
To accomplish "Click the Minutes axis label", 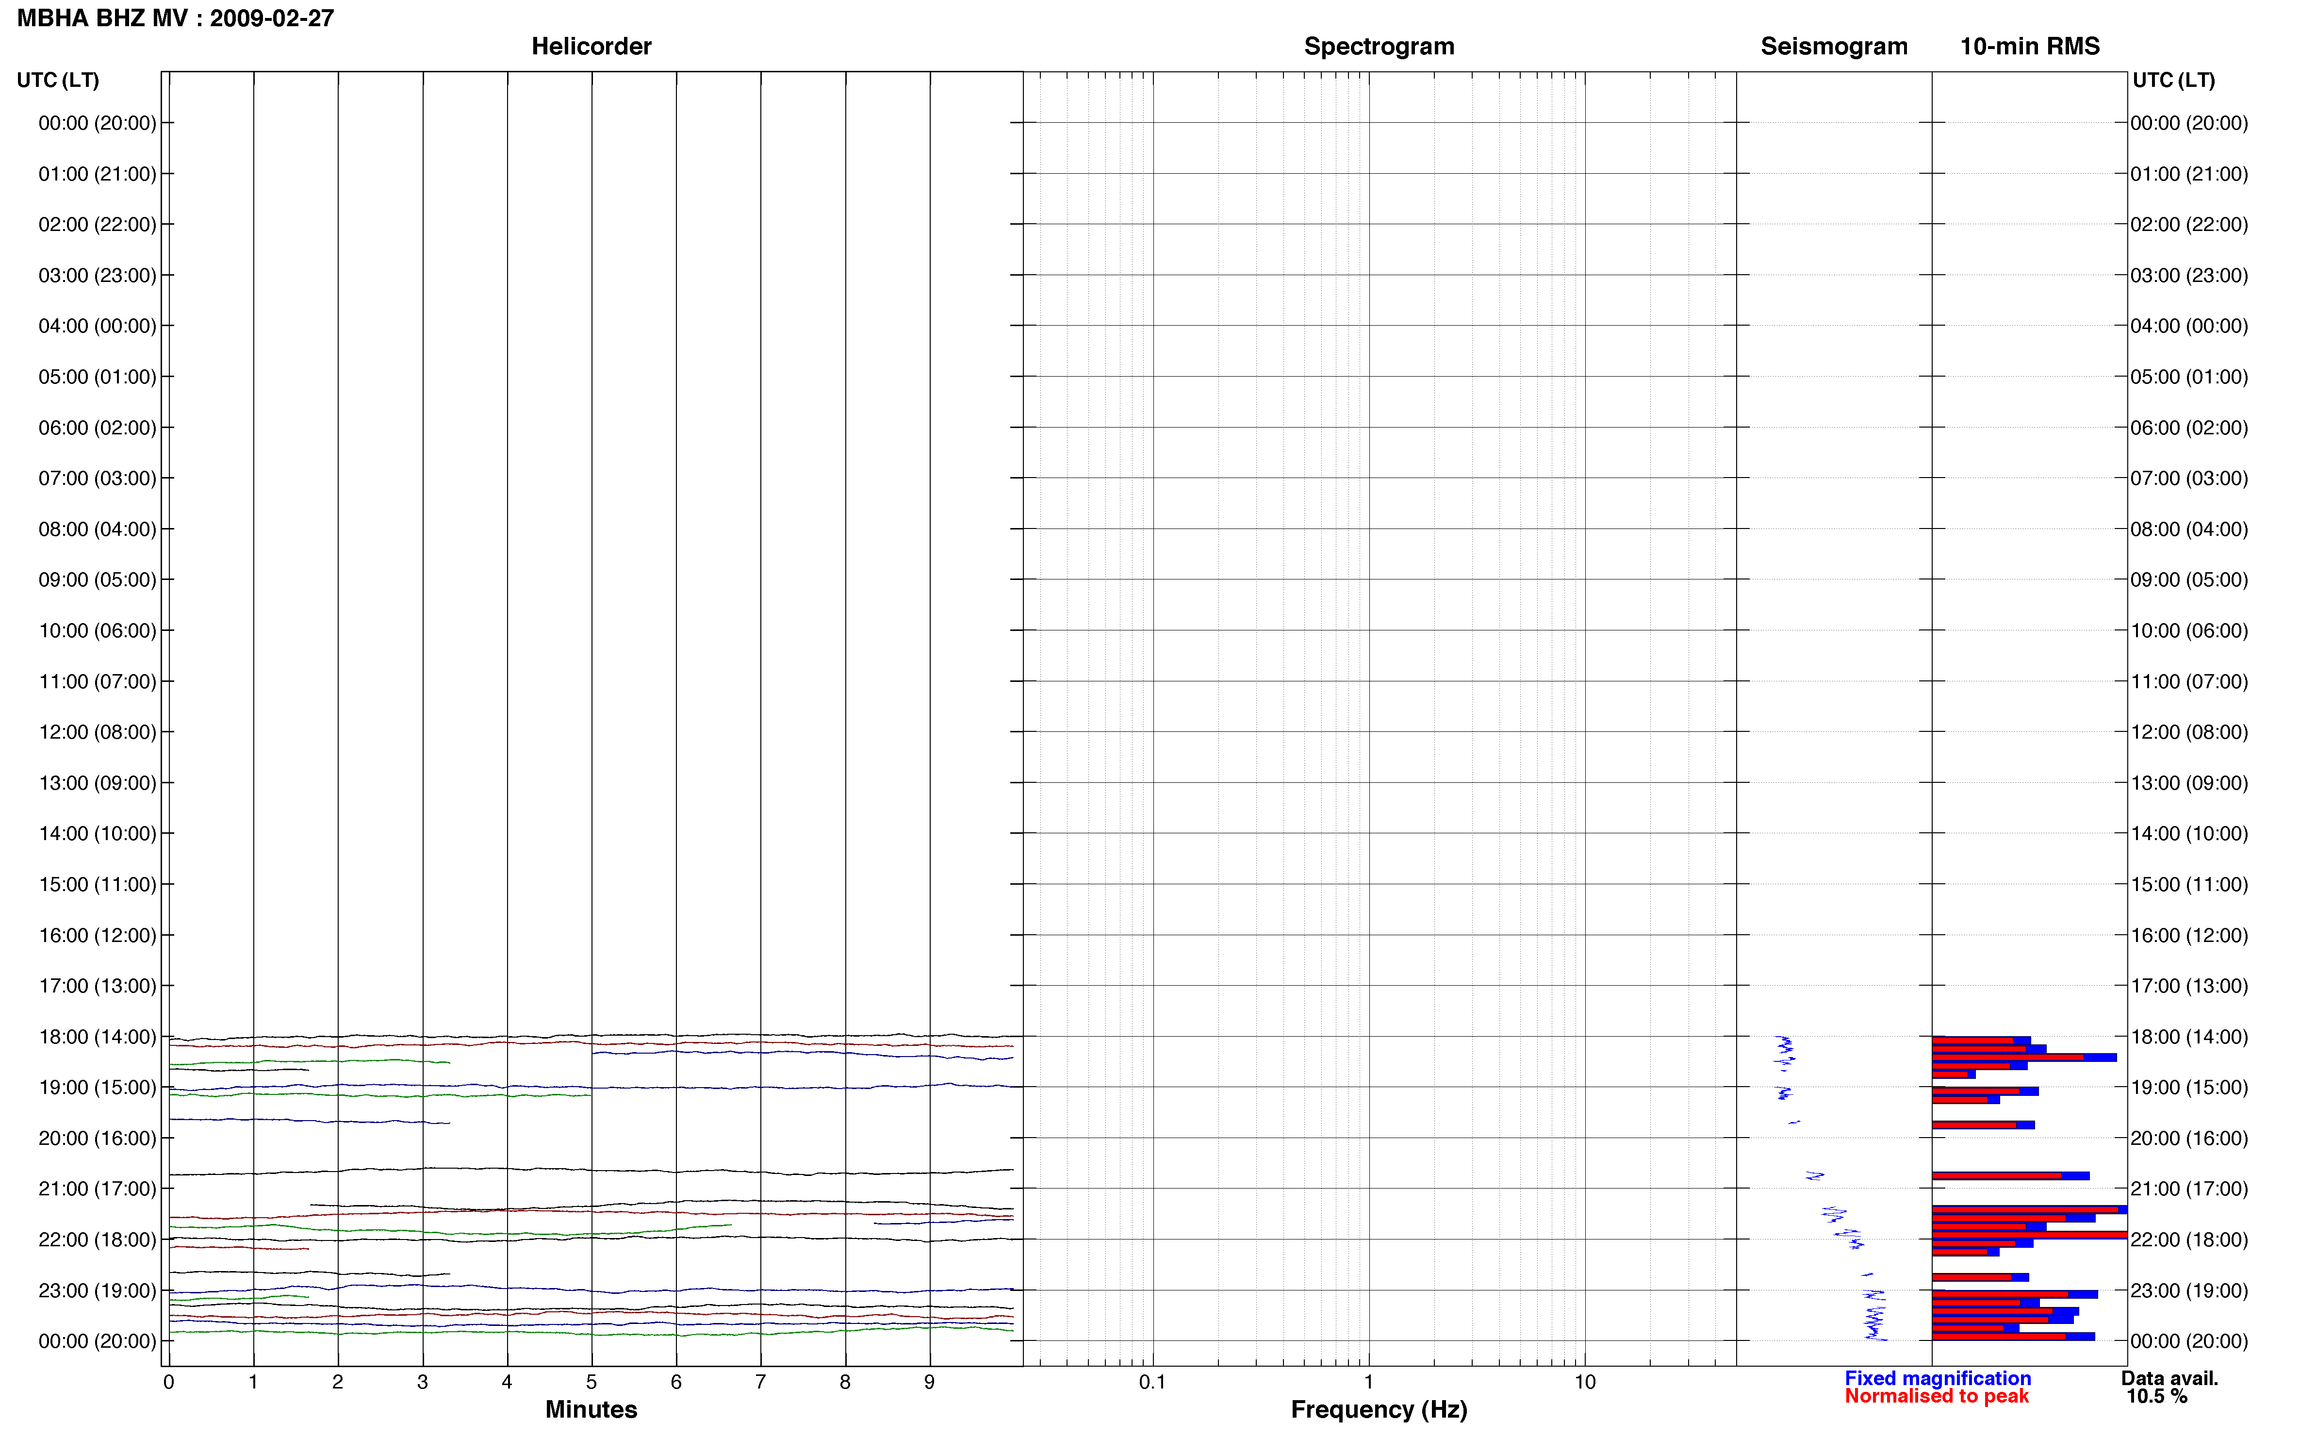I will 591,1409.
